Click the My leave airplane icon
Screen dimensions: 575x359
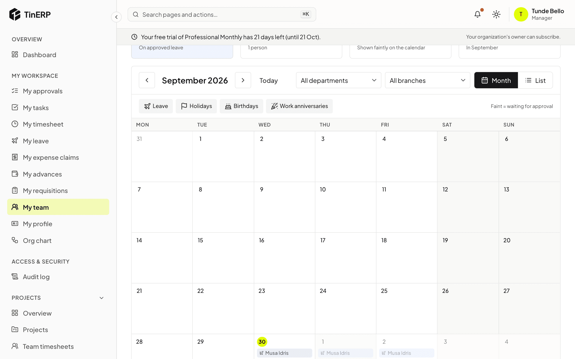[15, 141]
